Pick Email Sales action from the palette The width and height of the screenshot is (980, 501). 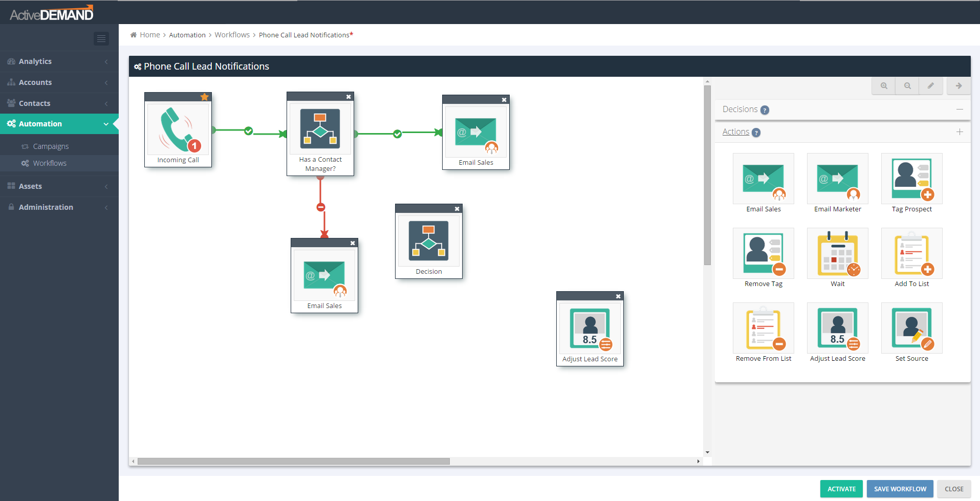coord(764,183)
